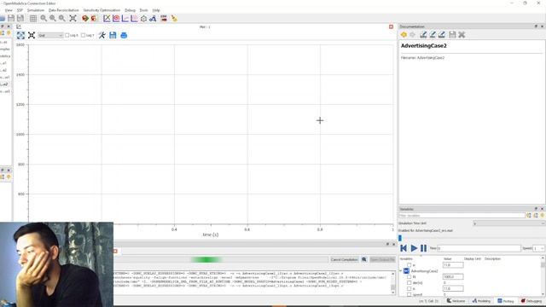Image resolution: width=546 pixels, height=307 pixels.
Task: Open the Data Reconciliation menu
Action: pyautogui.click(x=64, y=10)
